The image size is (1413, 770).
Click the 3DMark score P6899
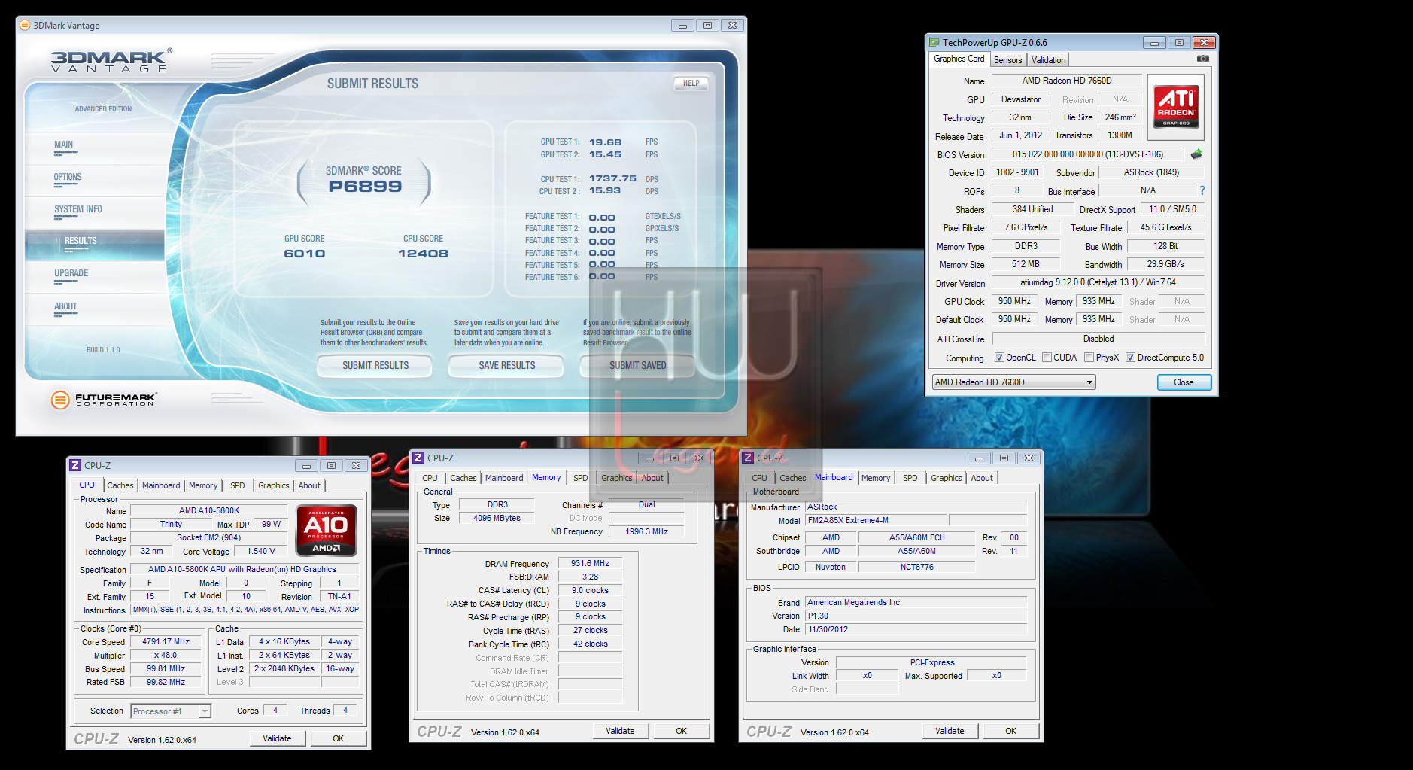[x=365, y=187]
